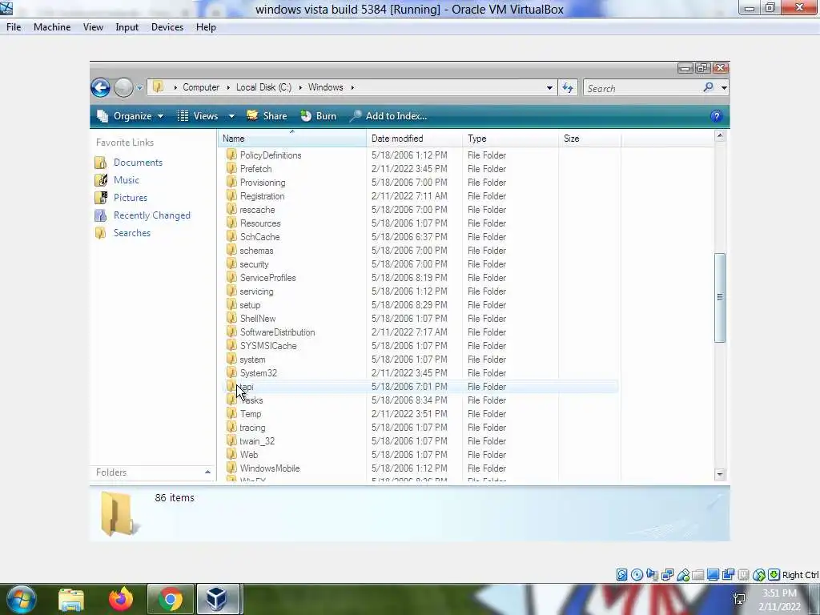Sort by Size column header
Viewport: 820px width, 615px height.
[589, 139]
